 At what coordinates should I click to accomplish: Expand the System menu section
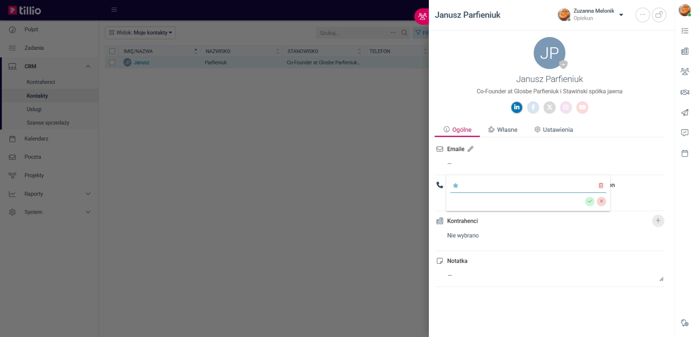pyautogui.click(x=88, y=212)
